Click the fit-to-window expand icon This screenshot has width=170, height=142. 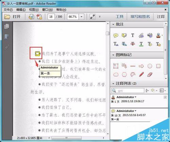92,17
